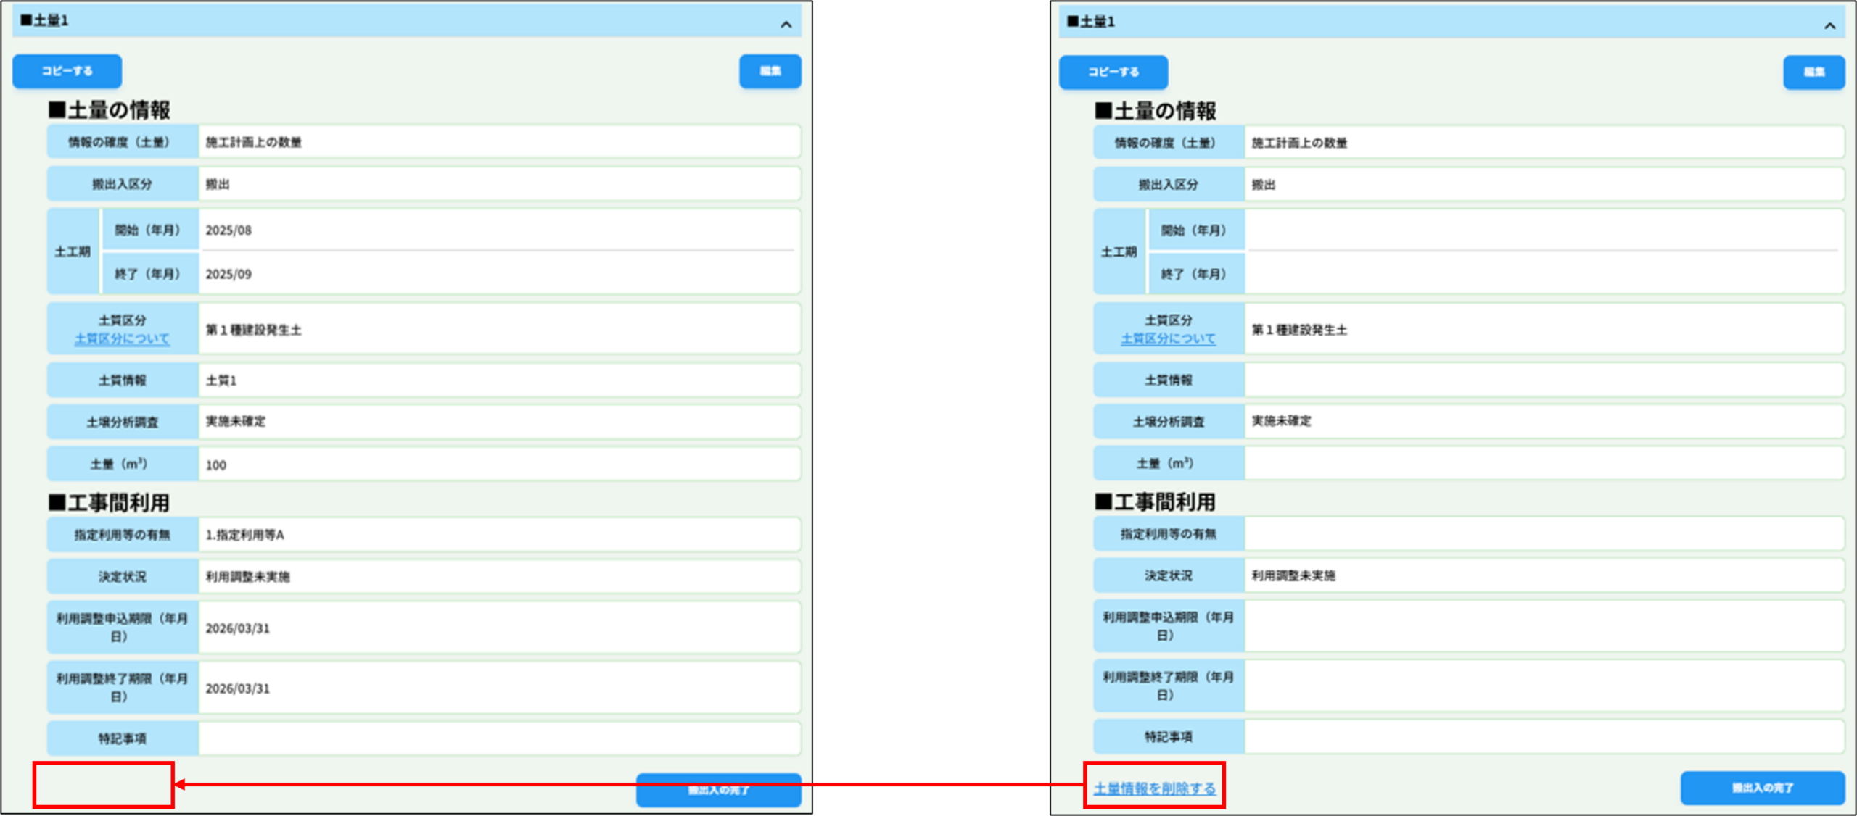Viewport: 1857px width, 816px height.
Task: Click right コピーする button
Action: (x=1113, y=72)
